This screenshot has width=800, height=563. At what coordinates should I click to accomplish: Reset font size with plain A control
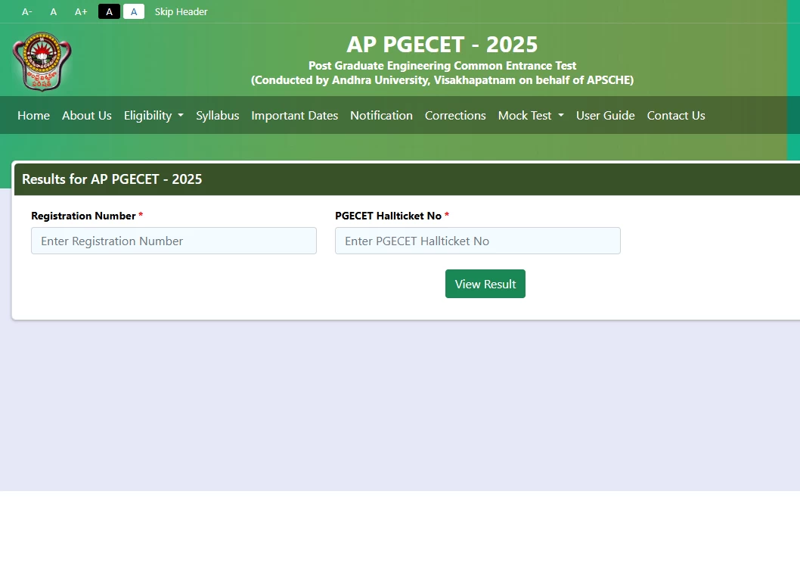[54, 11]
